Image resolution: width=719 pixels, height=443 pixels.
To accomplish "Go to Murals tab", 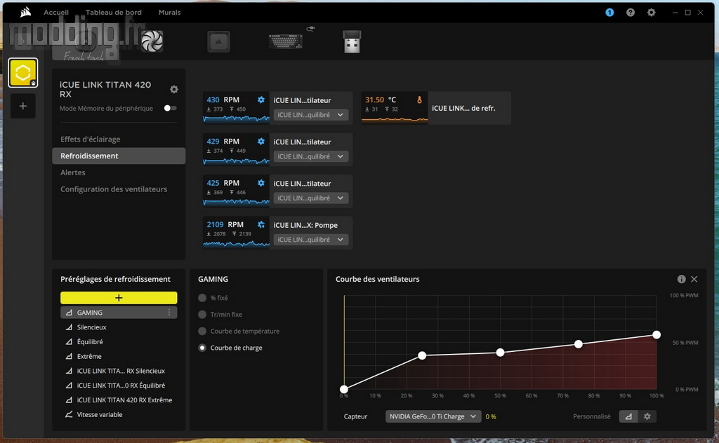I will [170, 13].
